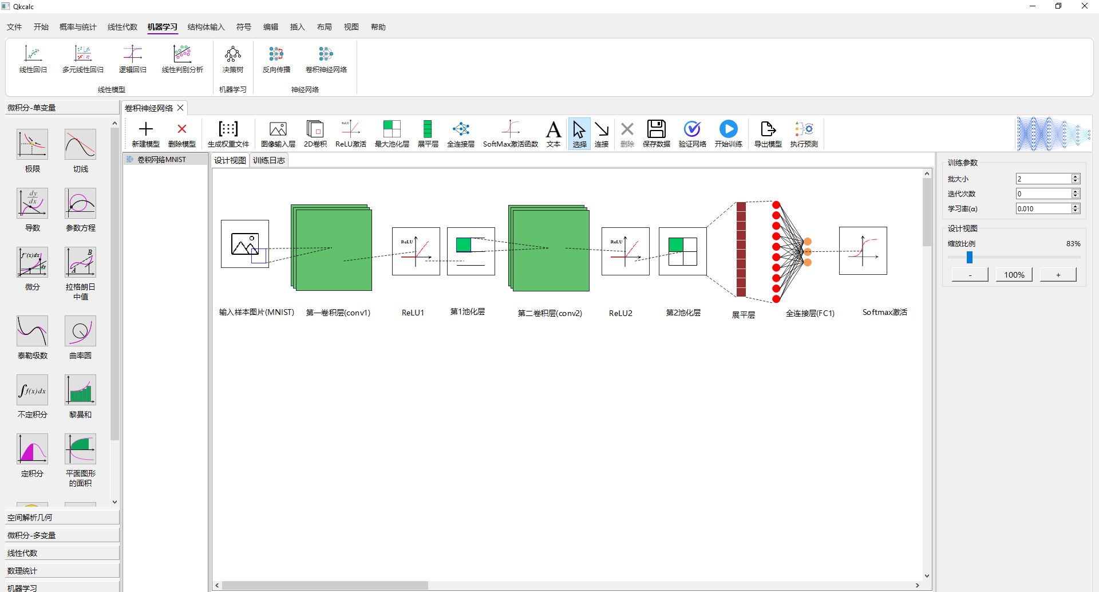Viewport: 1099px width, 592px height.
Task: Add a 最大池化层 from toolbar
Action: pos(392,134)
